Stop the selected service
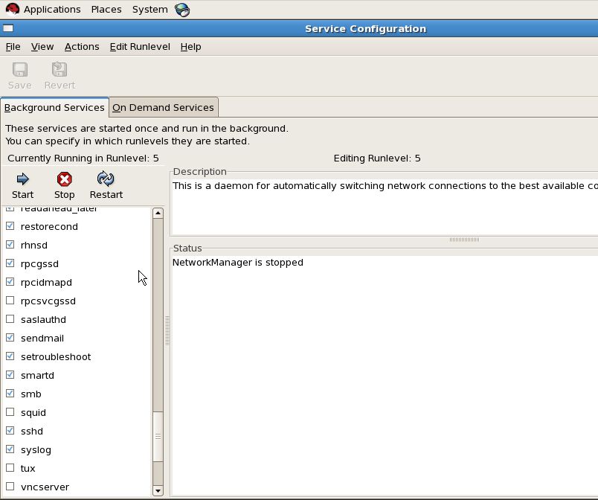 pos(64,186)
